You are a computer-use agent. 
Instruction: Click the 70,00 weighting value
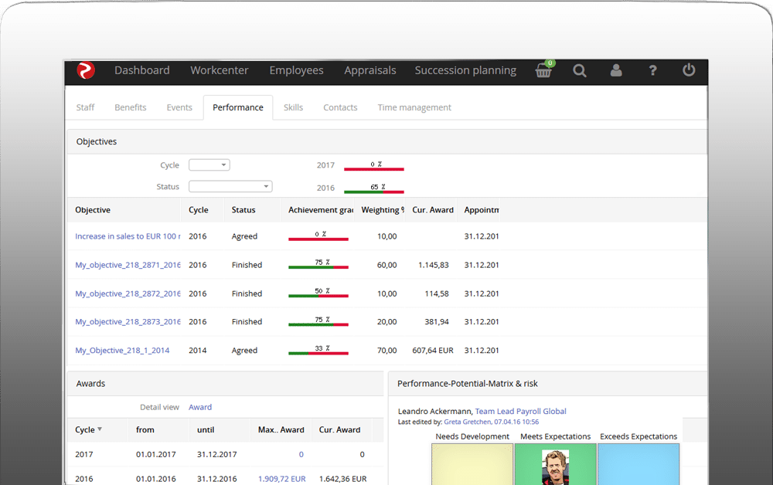pos(387,350)
